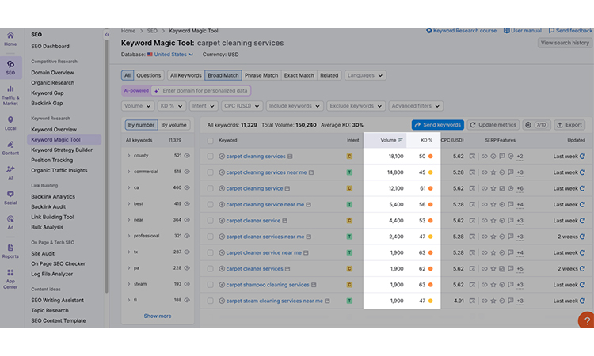Open the Languages dropdown
Image resolution: width=594 pixels, height=356 pixels.
click(x=365, y=75)
